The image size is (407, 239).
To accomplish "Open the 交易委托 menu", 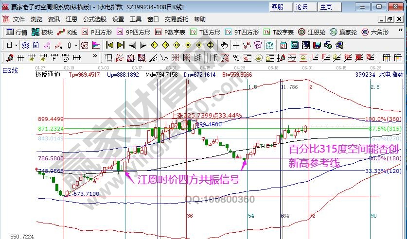I will 176,19.
